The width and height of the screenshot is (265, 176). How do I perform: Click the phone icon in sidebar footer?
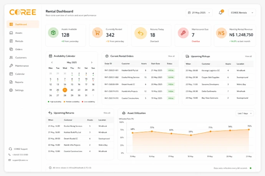10,155
